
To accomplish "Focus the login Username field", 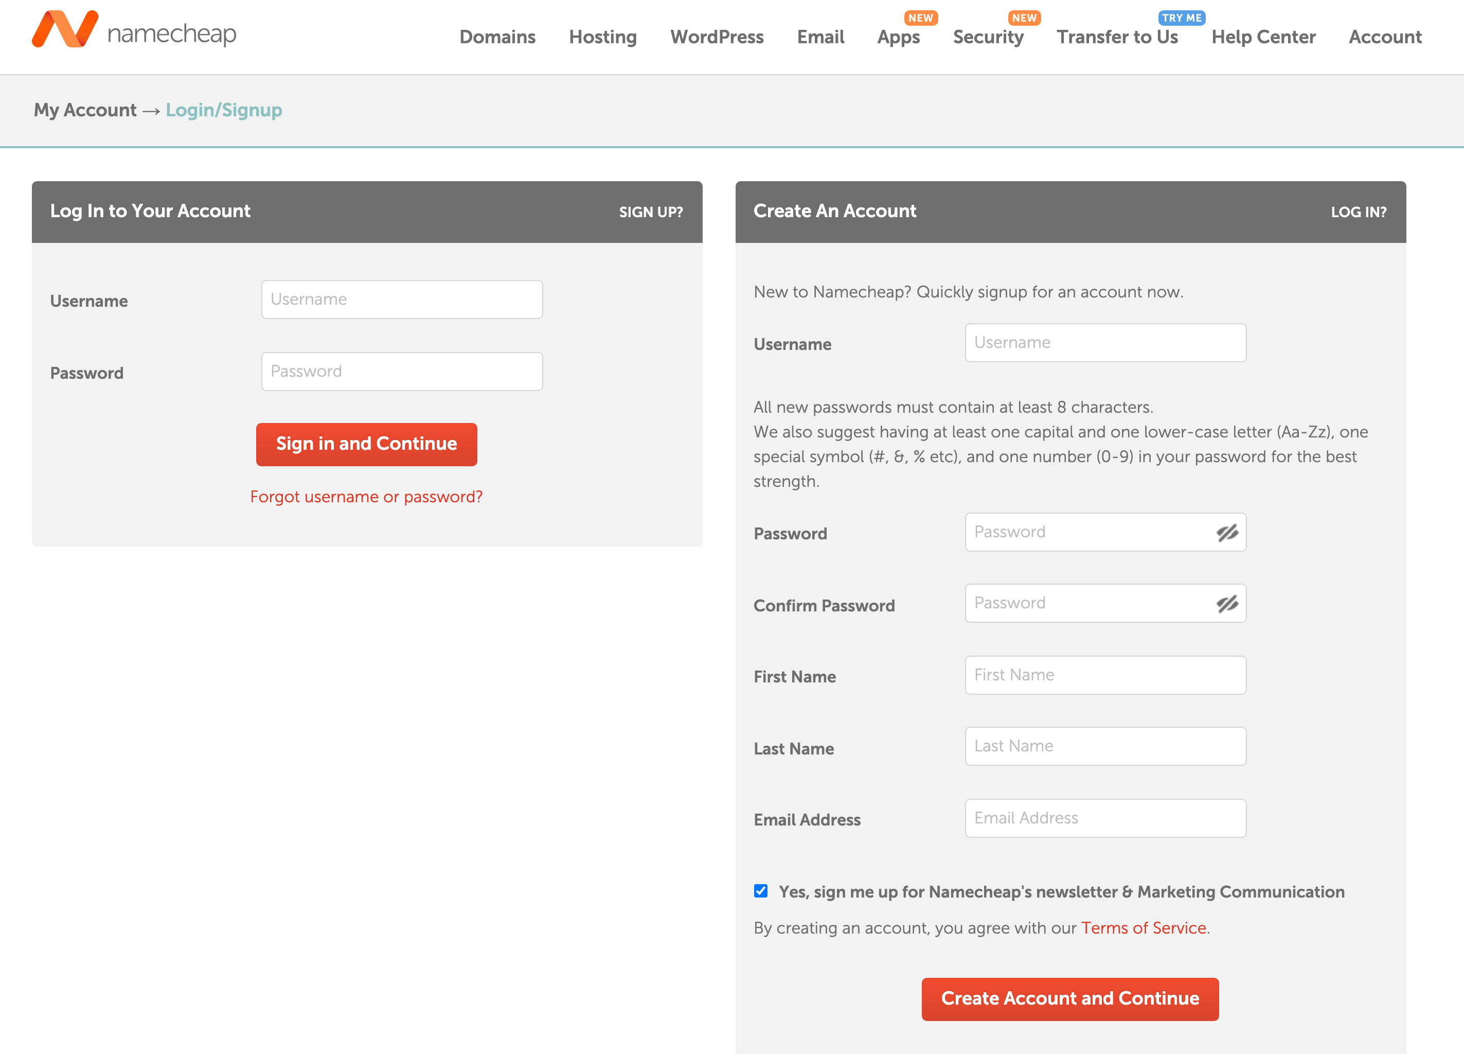I will tap(402, 300).
